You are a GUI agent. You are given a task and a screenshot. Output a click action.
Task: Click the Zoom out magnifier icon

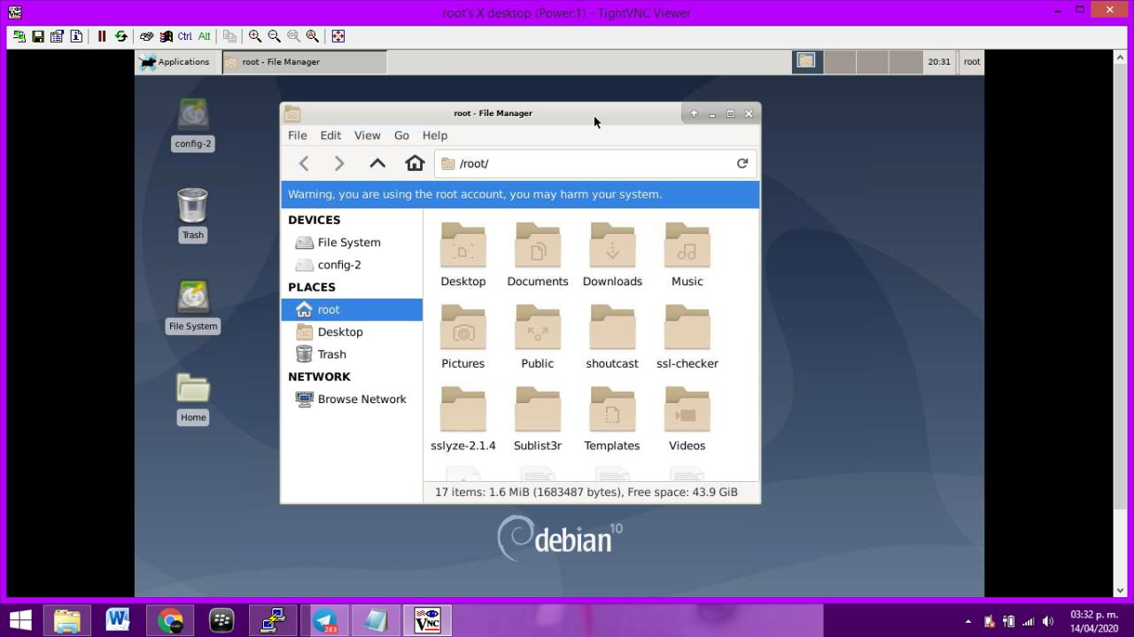pyautogui.click(x=275, y=36)
